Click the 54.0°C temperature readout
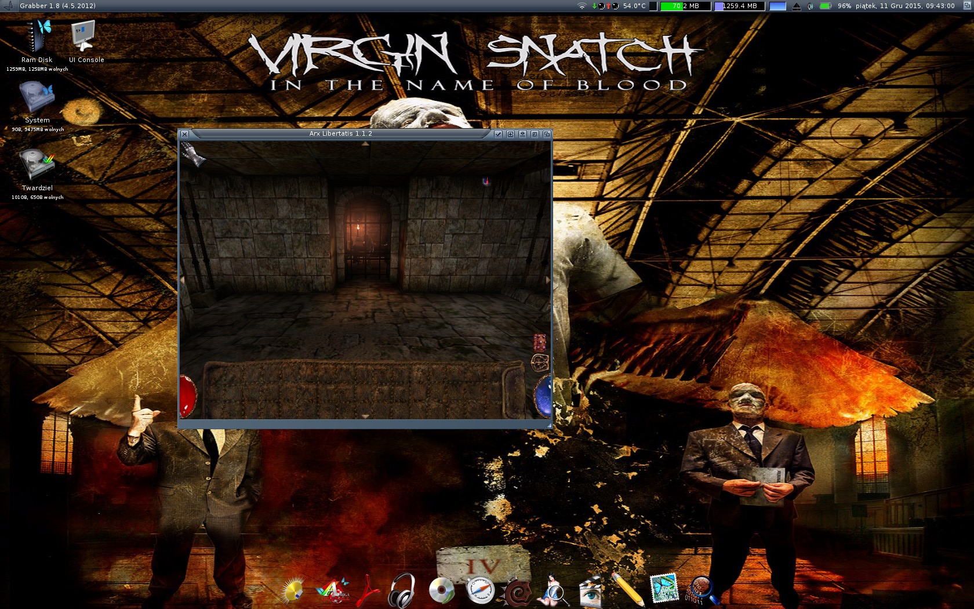Image resolution: width=974 pixels, height=609 pixels. [634, 6]
